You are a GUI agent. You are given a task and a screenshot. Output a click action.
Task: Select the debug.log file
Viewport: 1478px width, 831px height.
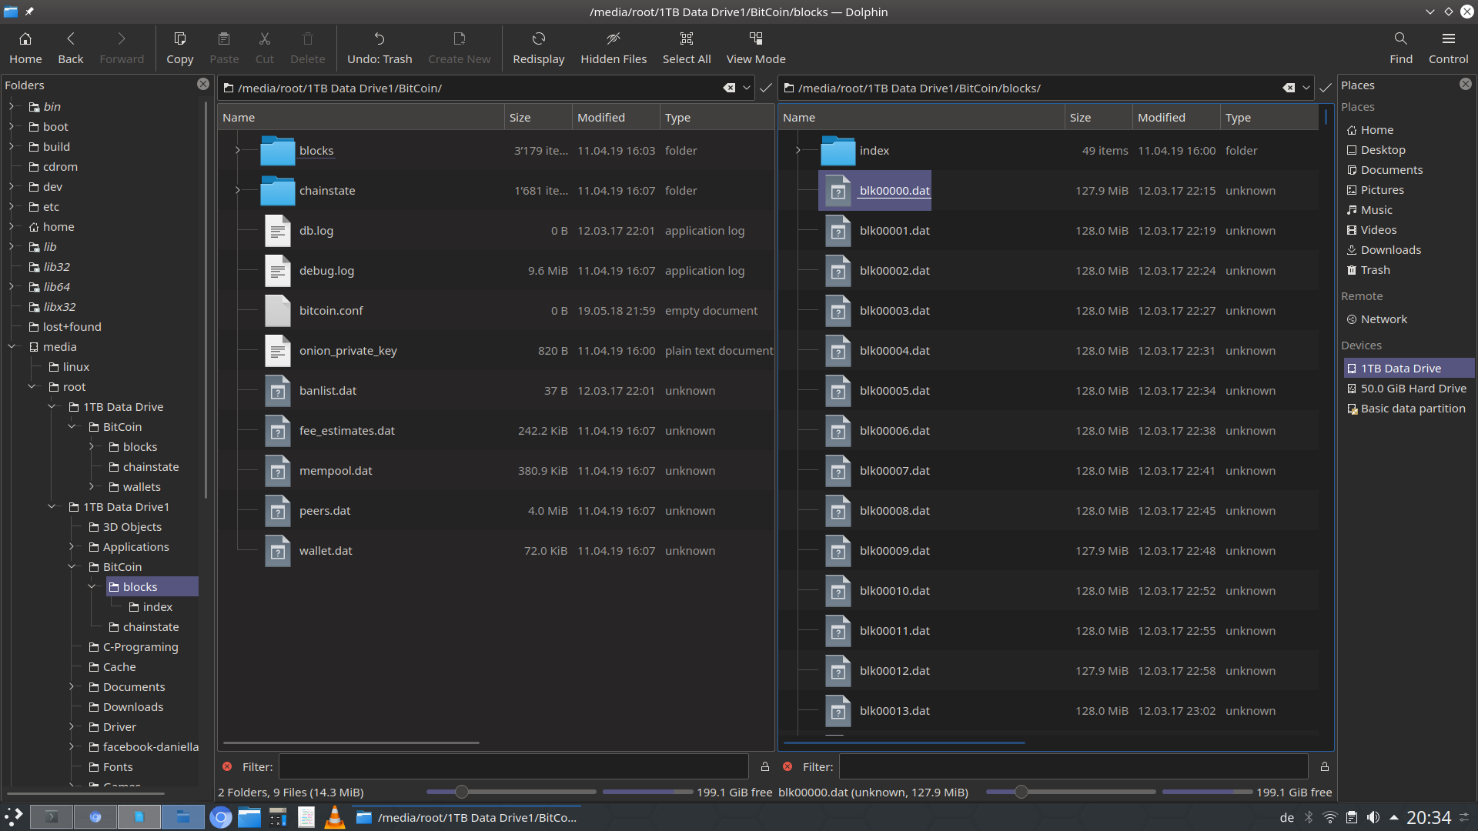point(326,270)
